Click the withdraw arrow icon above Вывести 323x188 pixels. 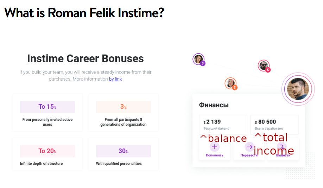[x=281, y=147]
